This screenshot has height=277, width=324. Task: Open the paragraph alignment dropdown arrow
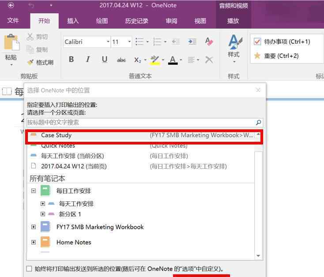198,60
